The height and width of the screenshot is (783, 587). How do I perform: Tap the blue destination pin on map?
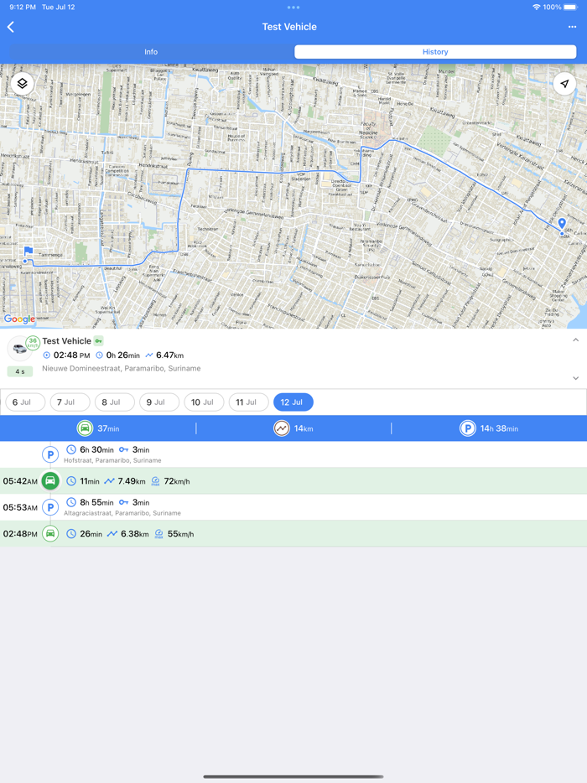[562, 224]
